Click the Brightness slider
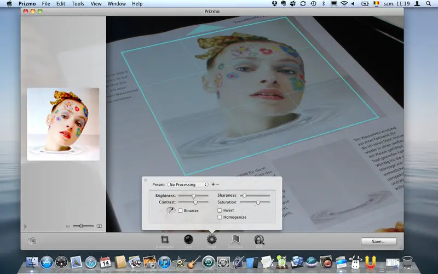The height and width of the screenshot is (274, 438). pos(193,196)
